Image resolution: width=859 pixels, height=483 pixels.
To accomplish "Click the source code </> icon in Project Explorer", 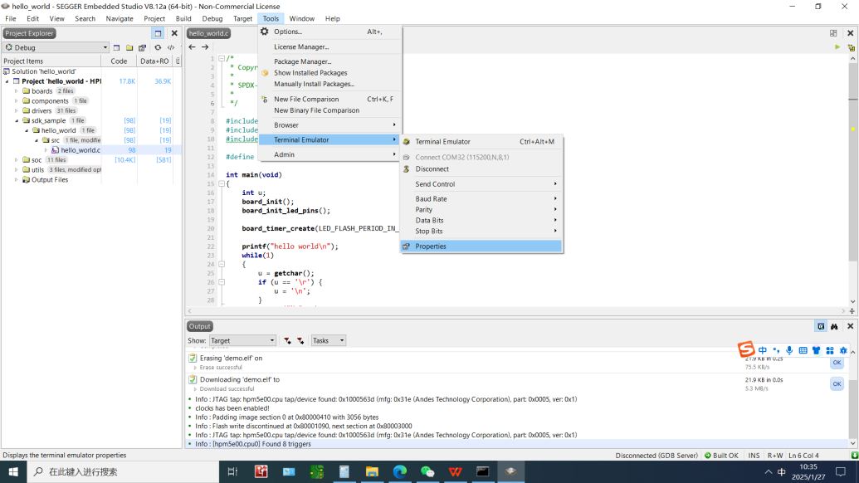I will 171,47.
